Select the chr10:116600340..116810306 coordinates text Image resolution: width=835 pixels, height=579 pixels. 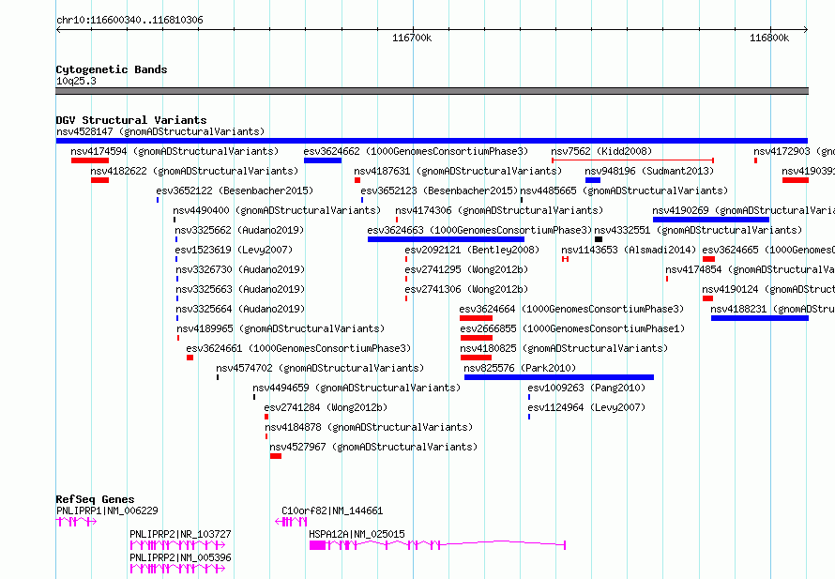click(x=129, y=21)
